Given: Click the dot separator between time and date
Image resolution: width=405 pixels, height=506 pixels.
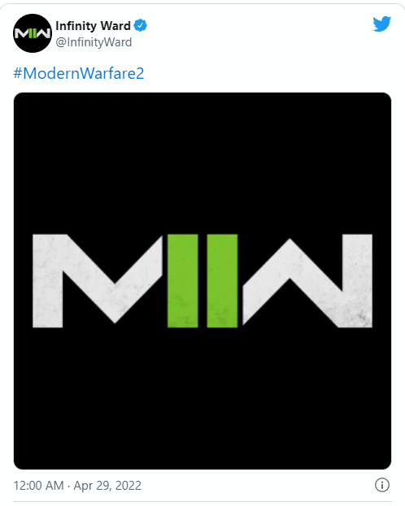Looking at the screenshot, I should point(69,486).
